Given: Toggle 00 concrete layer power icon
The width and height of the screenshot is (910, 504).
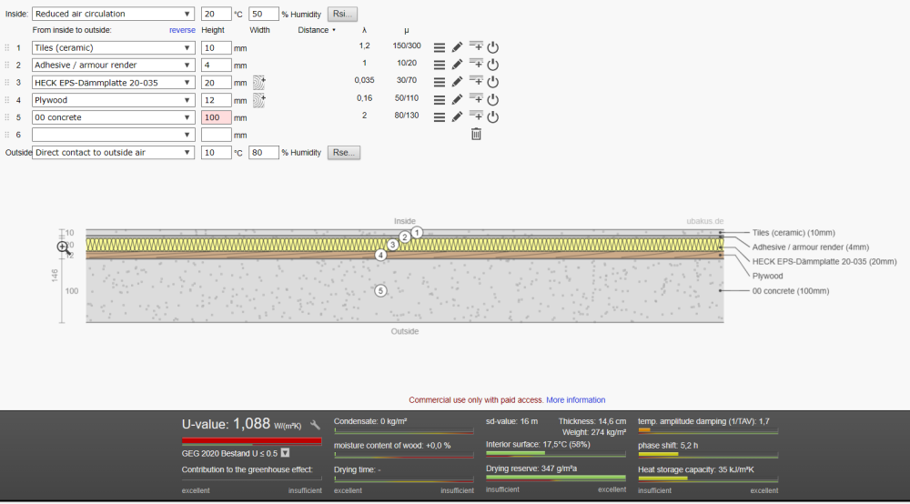Looking at the screenshot, I should coord(492,116).
